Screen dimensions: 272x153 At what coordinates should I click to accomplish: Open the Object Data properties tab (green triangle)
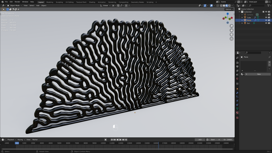tap(237, 109)
